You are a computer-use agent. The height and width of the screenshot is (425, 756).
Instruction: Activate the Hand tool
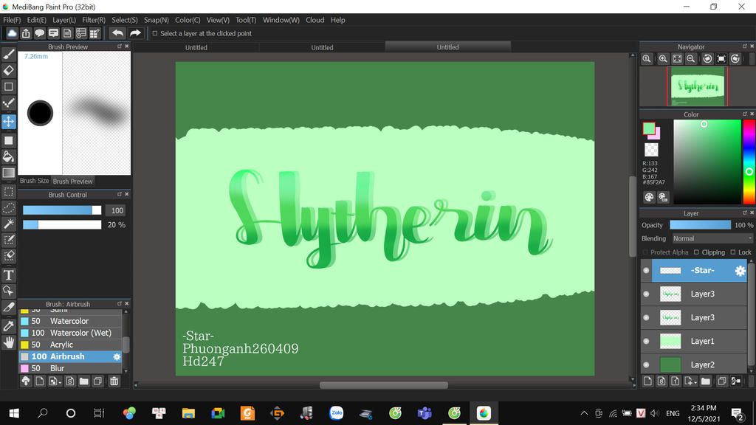point(9,342)
